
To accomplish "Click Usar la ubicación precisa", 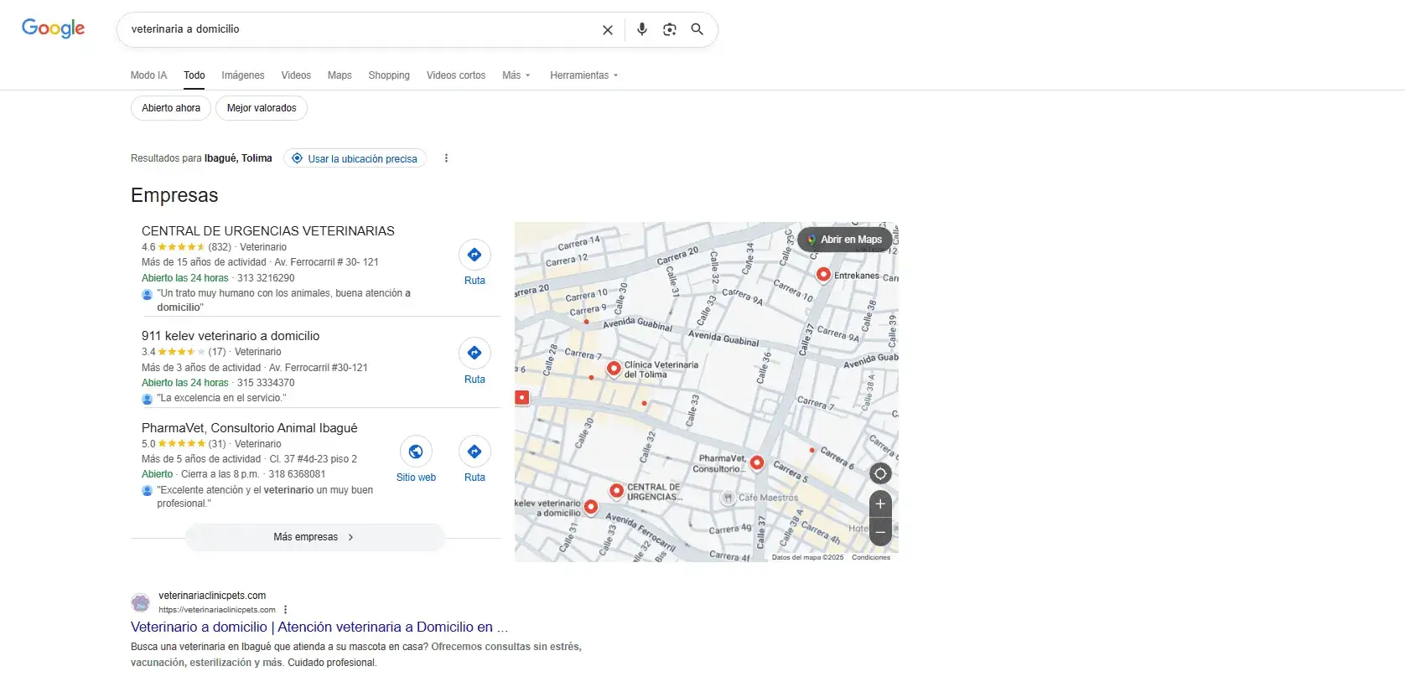I will pyautogui.click(x=355, y=158).
